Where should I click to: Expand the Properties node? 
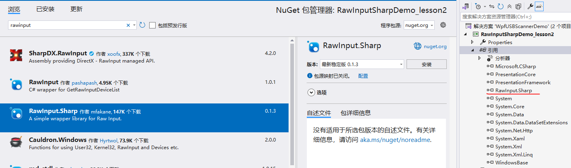click(x=473, y=42)
